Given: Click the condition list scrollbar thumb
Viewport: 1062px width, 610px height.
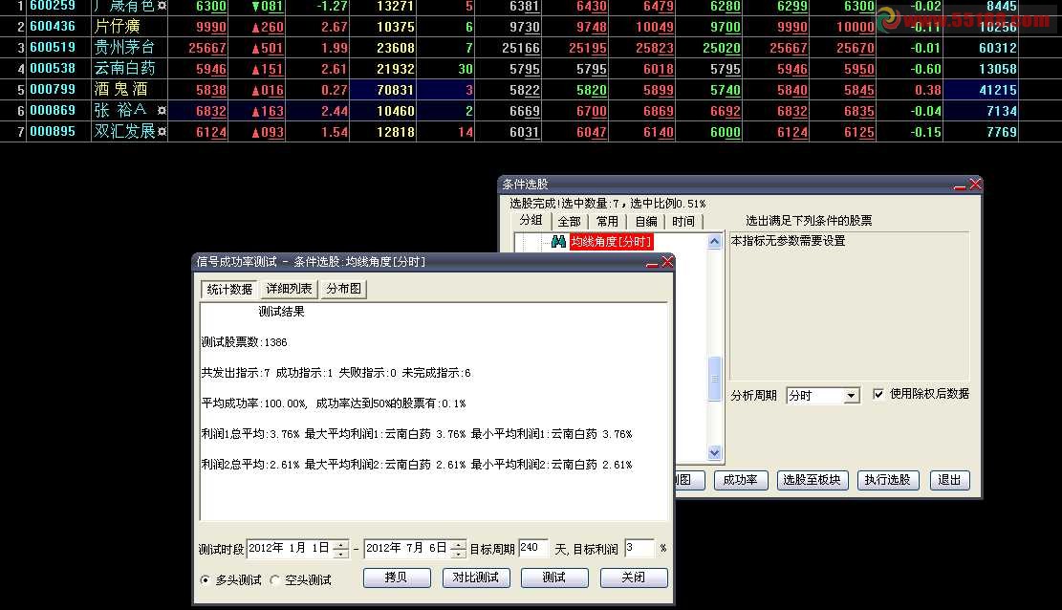Looking at the screenshot, I should tap(715, 379).
